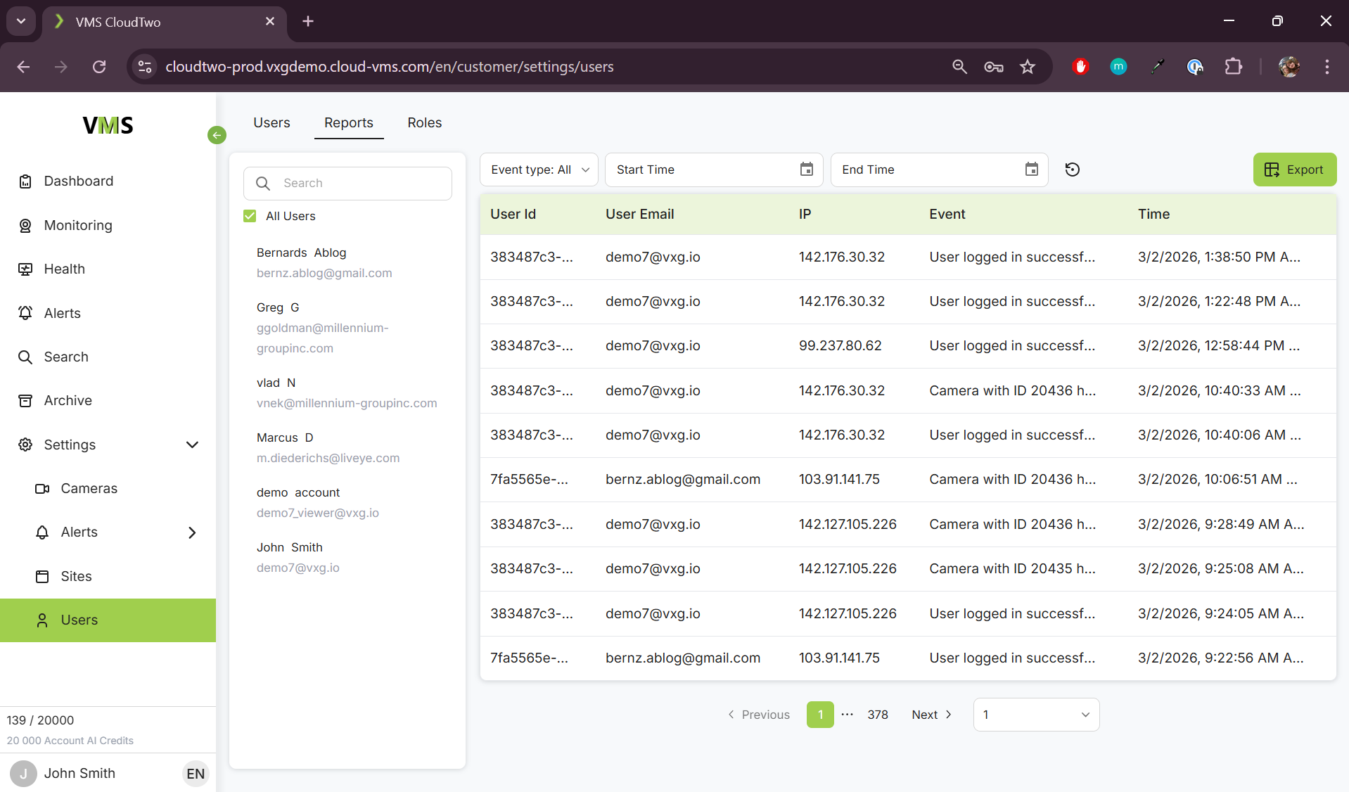Bookmark page with the star icon
1349x792 pixels.
(x=1028, y=67)
